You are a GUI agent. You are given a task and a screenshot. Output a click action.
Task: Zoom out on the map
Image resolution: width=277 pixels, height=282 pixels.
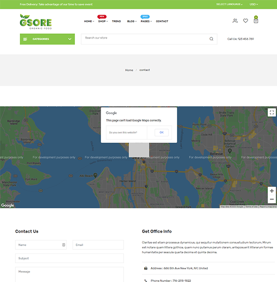click(x=272, y=199)
